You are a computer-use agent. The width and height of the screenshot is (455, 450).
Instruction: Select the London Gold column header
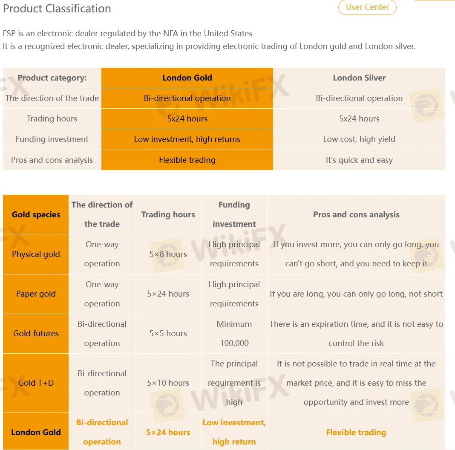click(187, 78)
